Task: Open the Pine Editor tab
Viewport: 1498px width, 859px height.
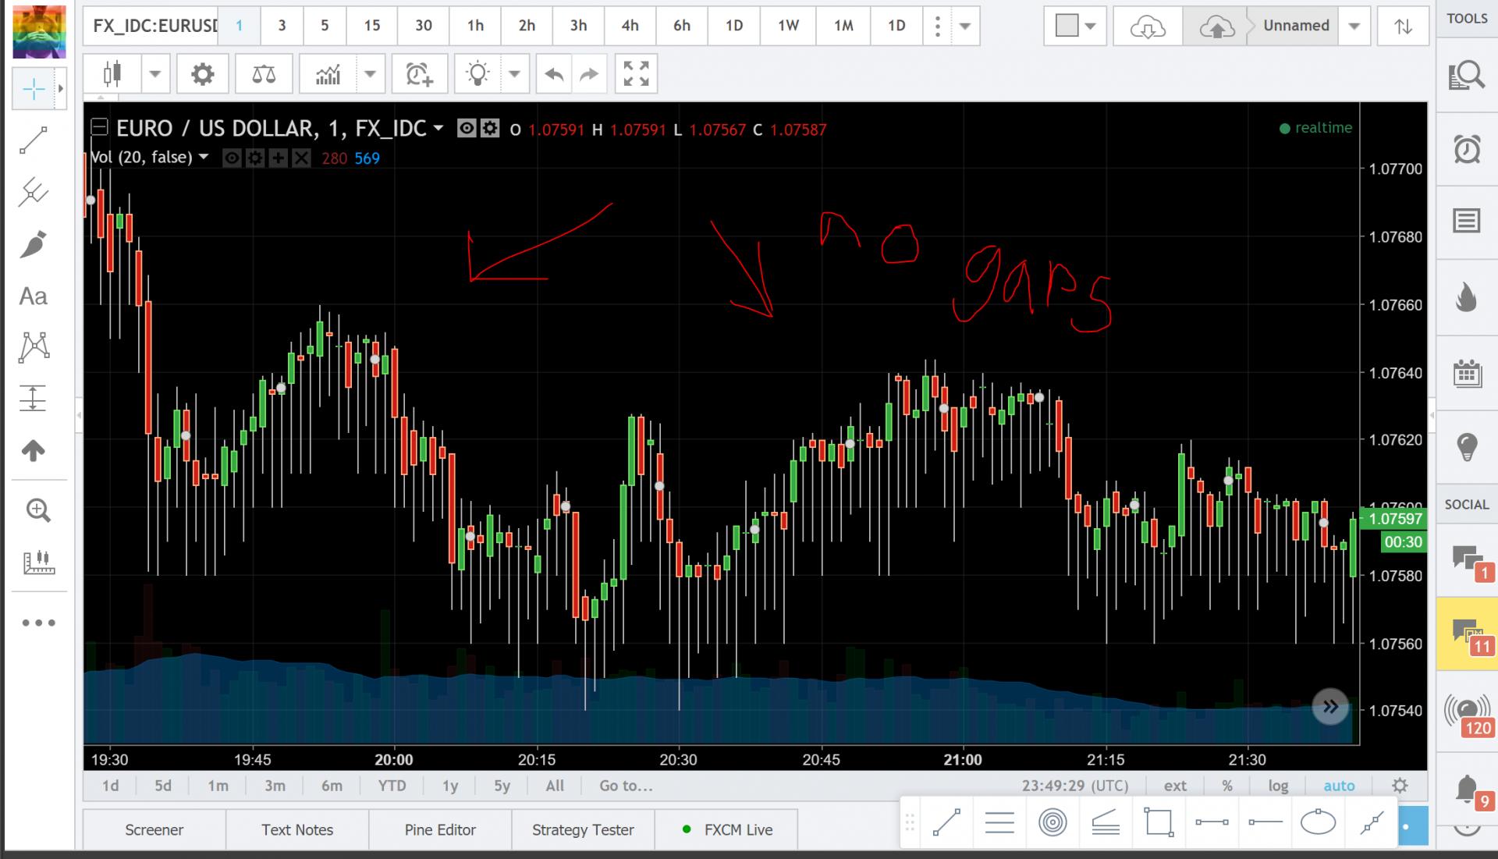Action: [x=440, y=829]
